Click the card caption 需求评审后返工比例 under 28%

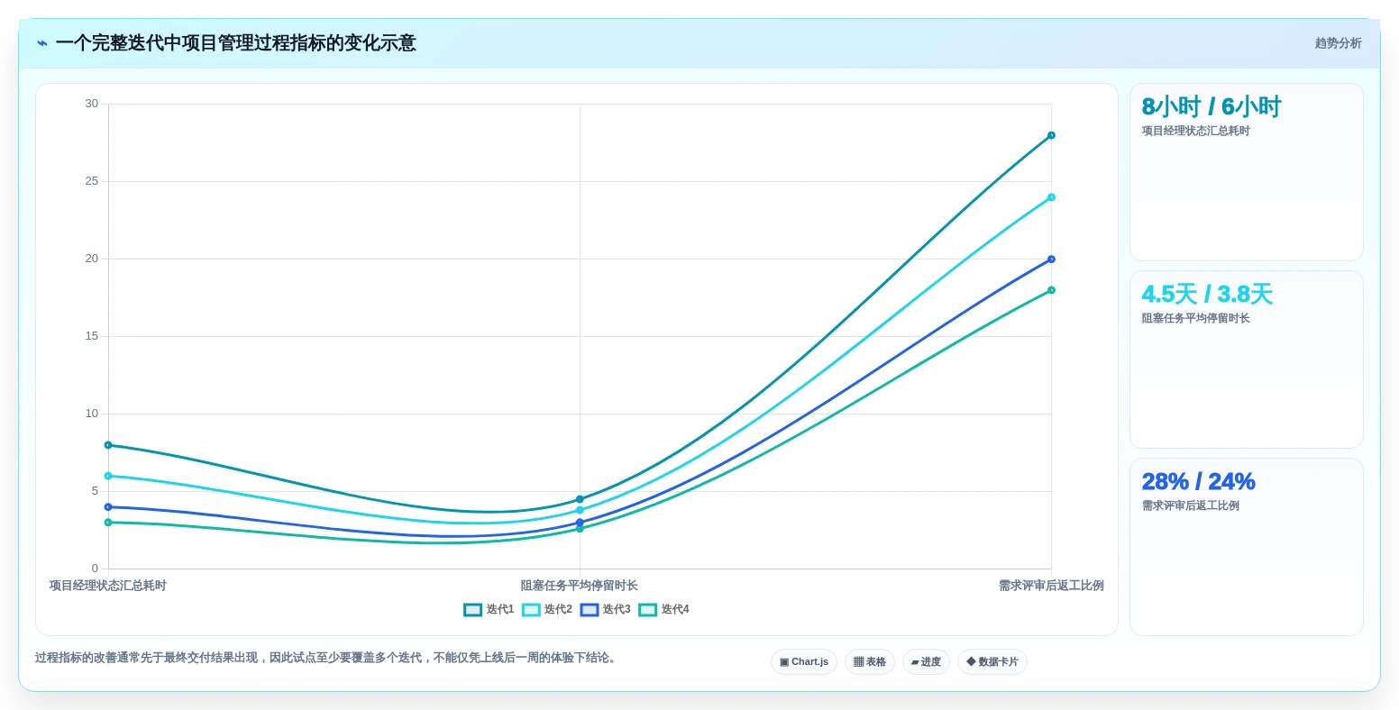coord(1190,505)
